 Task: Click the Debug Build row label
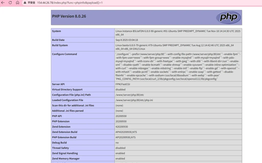pos(59,143)
